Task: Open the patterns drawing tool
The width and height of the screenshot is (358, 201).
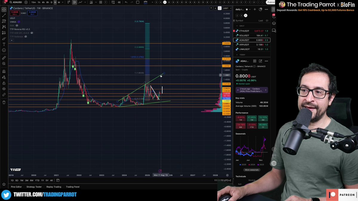Action: coord(4,27)
